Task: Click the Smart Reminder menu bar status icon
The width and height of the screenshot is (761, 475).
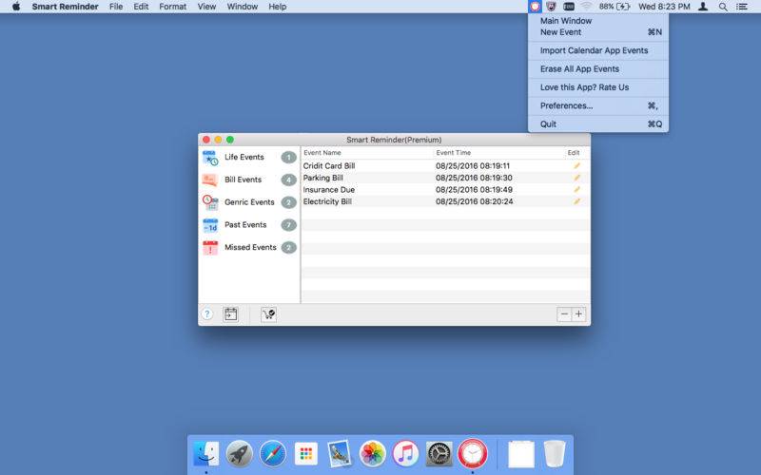Action: (535, 7)
